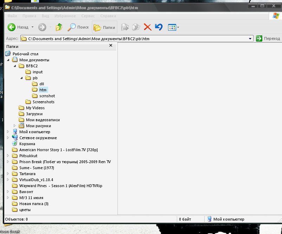The width and height of the screenshot is (282, 234).
Task: Select the My Videos folder
Action: point(35,108)
